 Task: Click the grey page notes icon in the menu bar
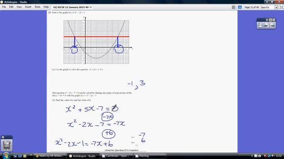tap(233, 7)
